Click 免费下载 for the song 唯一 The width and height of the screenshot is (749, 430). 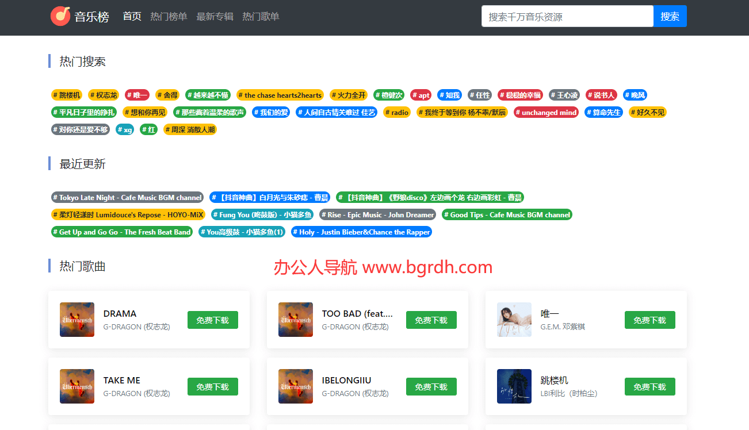(x=649, y=320)
